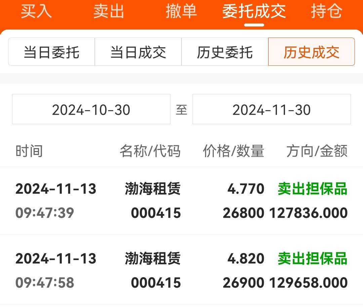Open the 09:47:58 渤海租赁 trade record
Screen dimensions: 363x307
tap(182, 270)
